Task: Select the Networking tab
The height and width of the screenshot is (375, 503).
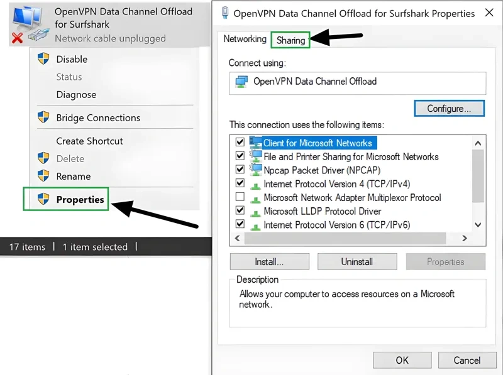Action: coord(245,39)
